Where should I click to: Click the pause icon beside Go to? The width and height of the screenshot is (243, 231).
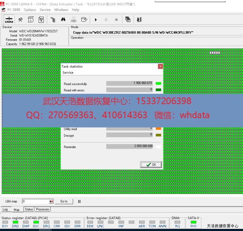coord(79,201)
